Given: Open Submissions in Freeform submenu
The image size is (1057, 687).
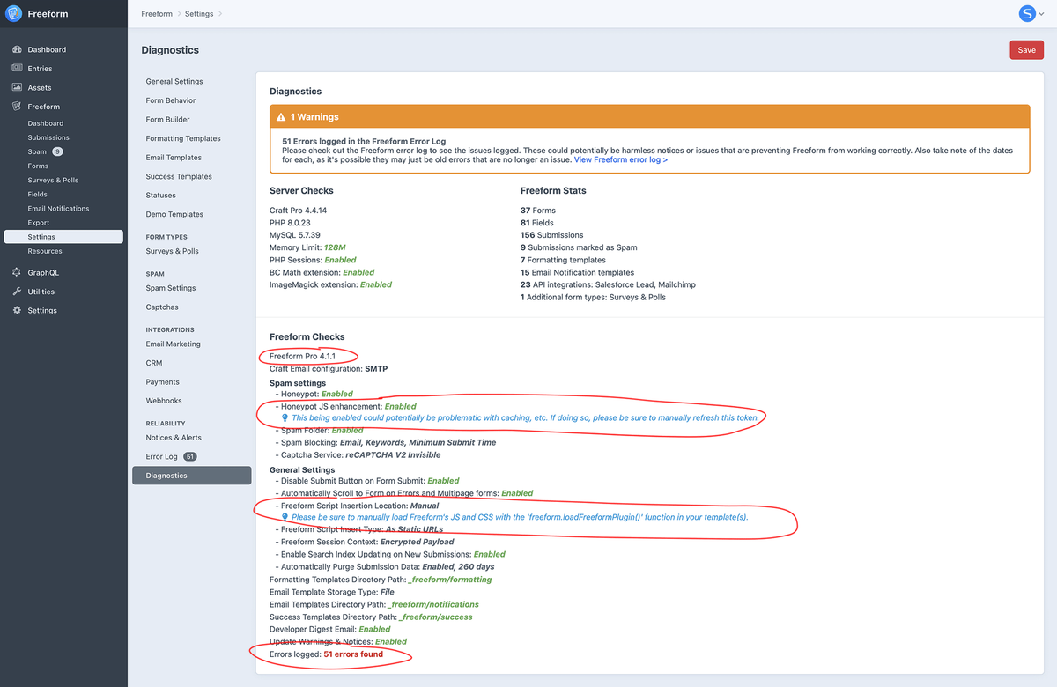Looking at the screenshot, I should tap(48, 137).
